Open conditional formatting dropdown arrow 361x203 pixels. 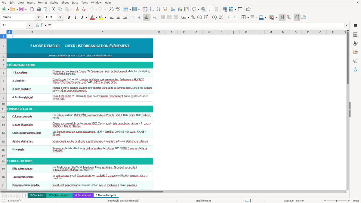pos(276,17)
